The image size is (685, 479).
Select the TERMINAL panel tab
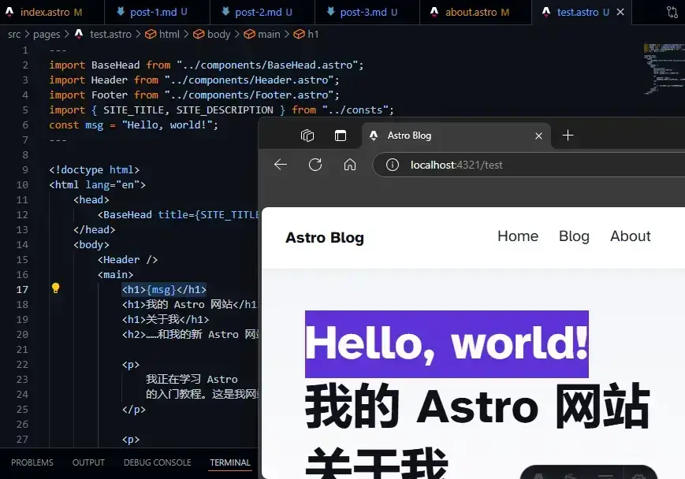(x=230, y=462)
